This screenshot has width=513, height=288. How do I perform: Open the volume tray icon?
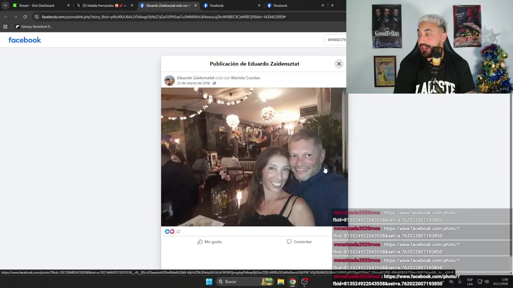[486, 282]
